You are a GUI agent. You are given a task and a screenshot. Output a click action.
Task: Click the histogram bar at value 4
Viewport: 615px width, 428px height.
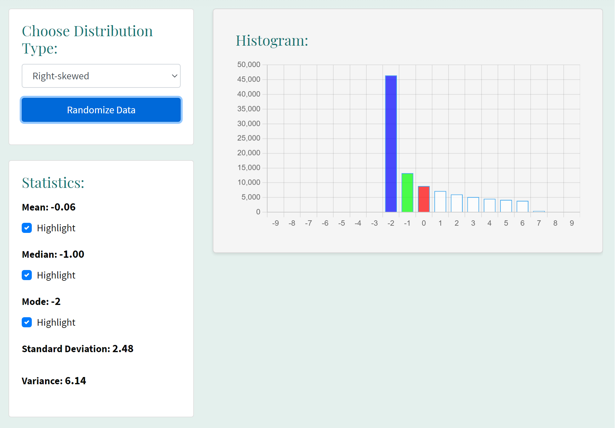(x=489, y=206)
